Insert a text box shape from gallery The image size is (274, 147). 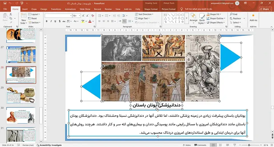(165, 15)
